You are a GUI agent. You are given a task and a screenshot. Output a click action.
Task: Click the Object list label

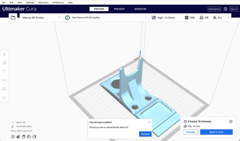pos(21,122)
